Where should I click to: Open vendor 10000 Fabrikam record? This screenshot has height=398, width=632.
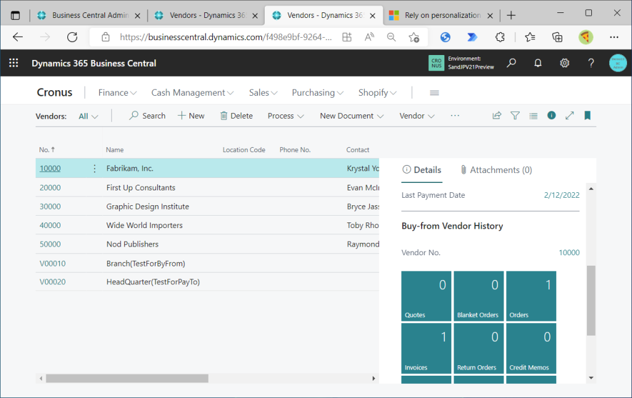(x=50, y=168)
